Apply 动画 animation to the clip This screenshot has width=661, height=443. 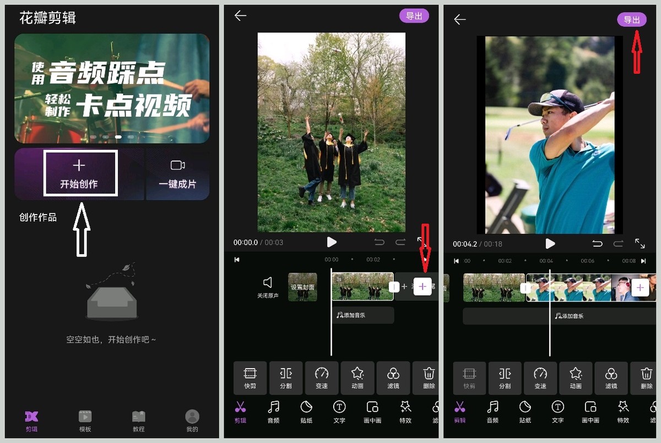pyautogui.click(x=357, y=378)
